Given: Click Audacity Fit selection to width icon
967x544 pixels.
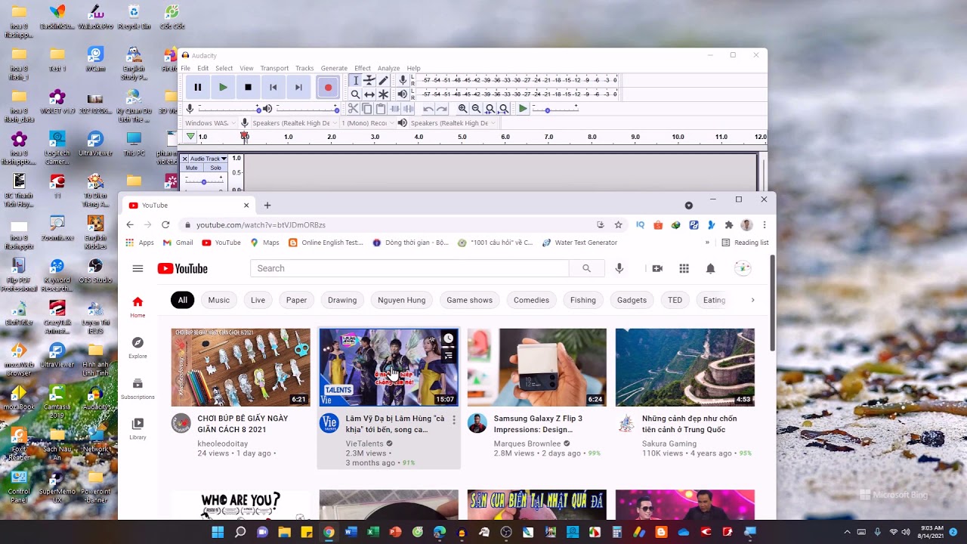Looking at the screenshot, I should pos(490,109).
